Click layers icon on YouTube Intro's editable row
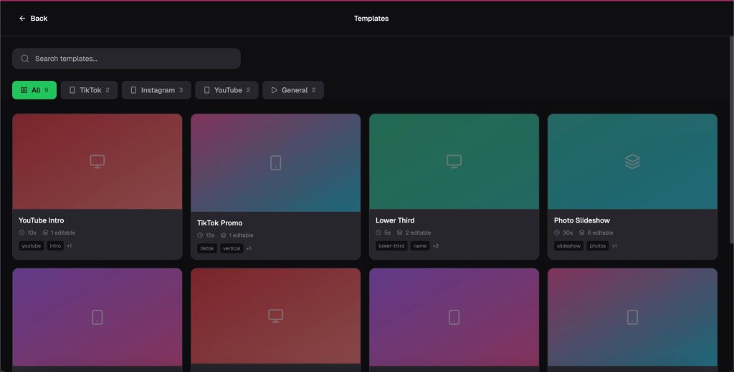The image size is (734, 372). coord(45,232)
